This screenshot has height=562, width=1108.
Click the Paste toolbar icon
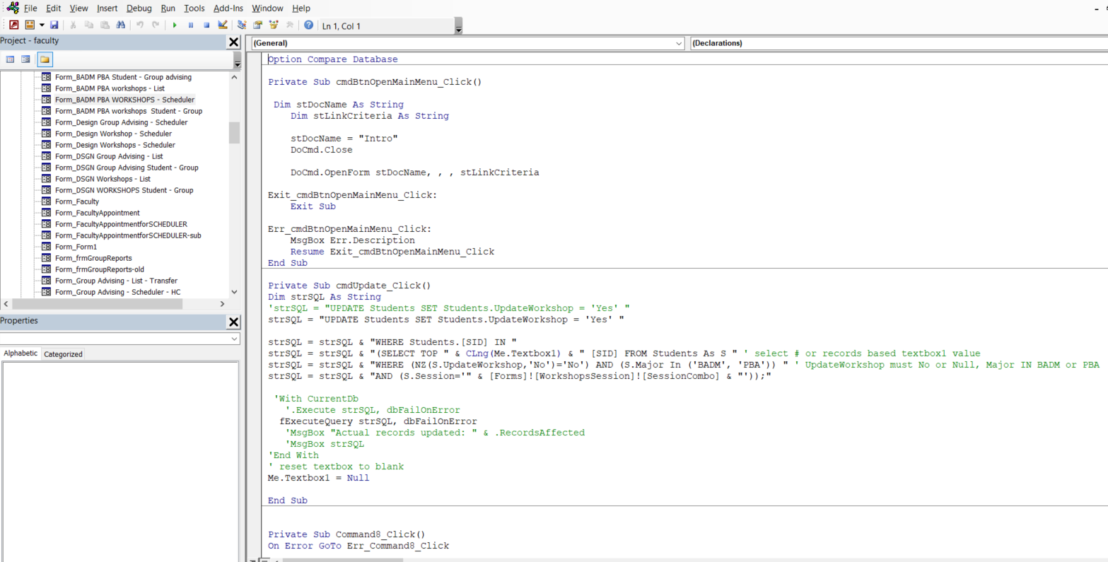[105, 25]
